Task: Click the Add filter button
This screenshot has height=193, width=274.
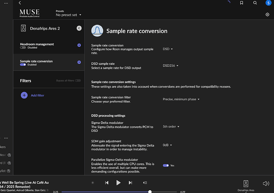Action: [x=33, y=96]
